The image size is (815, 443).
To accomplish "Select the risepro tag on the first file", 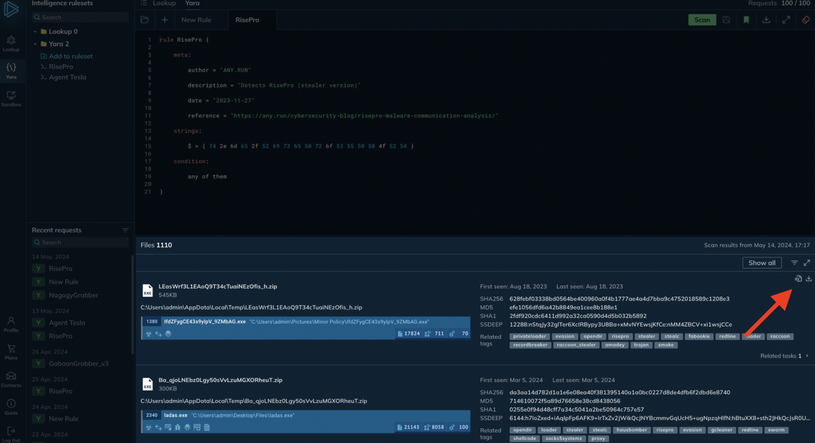I will (620, 336).
